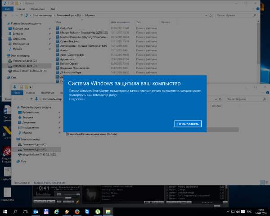
Task: Switch Загрузки window to details view icon
Action: [262, 183]
